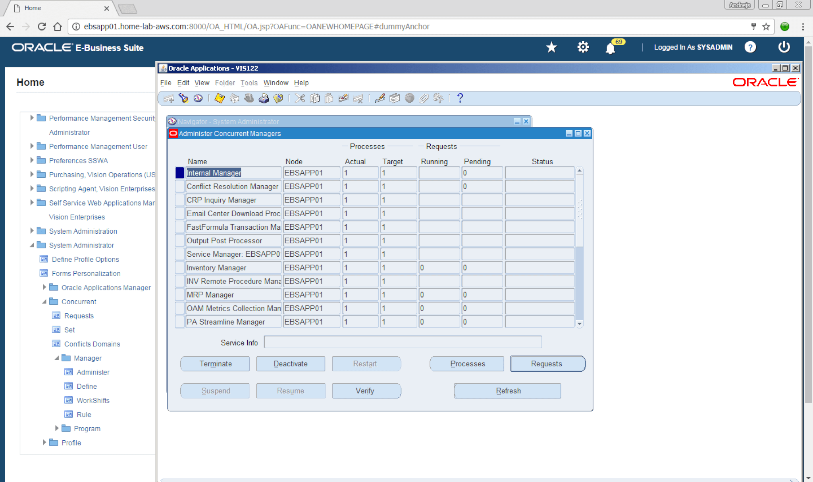813x482 pixels.
Task: Click the Save floppy disk icon
Action: [x=219, y=98]
